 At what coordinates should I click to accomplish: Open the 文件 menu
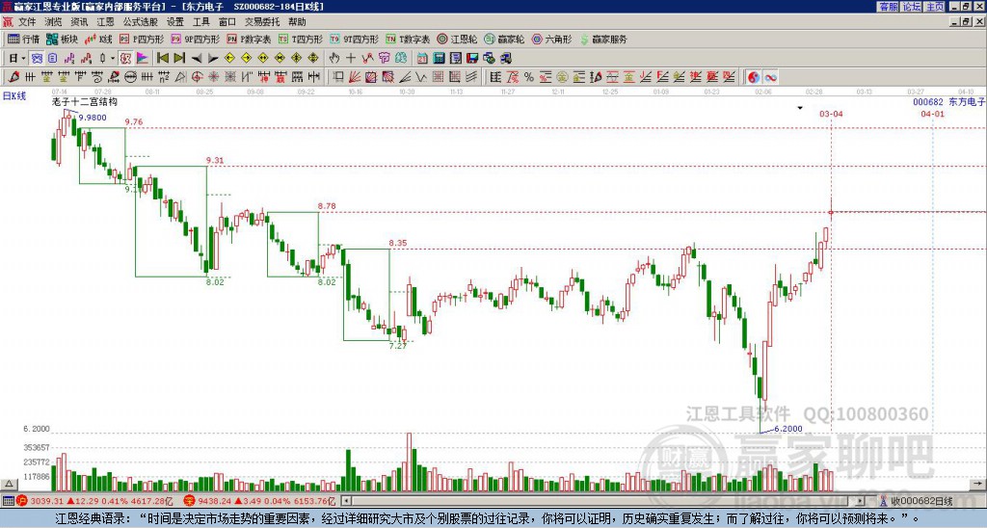click(27, 21)
